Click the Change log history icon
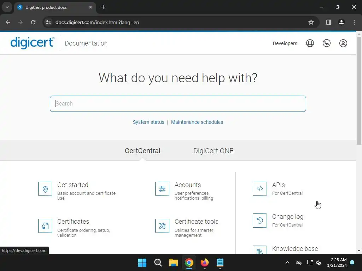Viewport: 362px width, 271px height. coord(260,221)
